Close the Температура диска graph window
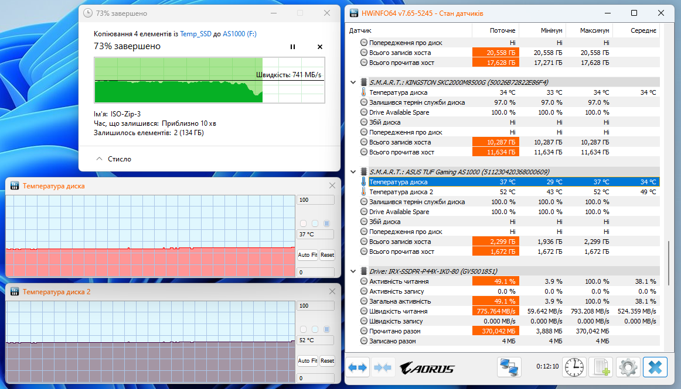This screenshot has width=681, height=389. (332, 185)
